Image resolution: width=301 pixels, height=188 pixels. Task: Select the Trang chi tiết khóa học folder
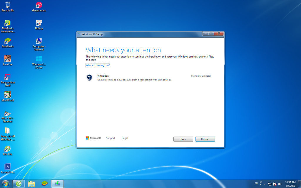[x=8, y=134]
